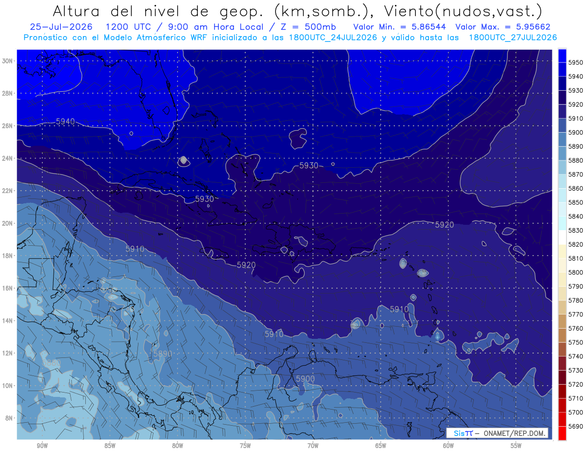This screenshot has height=452, width=585.
Task: Click the '8N' latitude axis label
Action: tap(9, 418)
